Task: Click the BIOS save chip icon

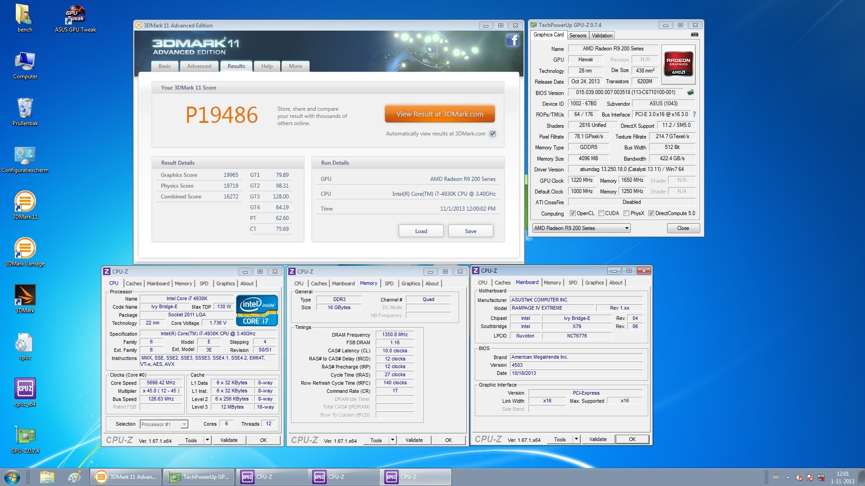Action: tap(690, 92)
